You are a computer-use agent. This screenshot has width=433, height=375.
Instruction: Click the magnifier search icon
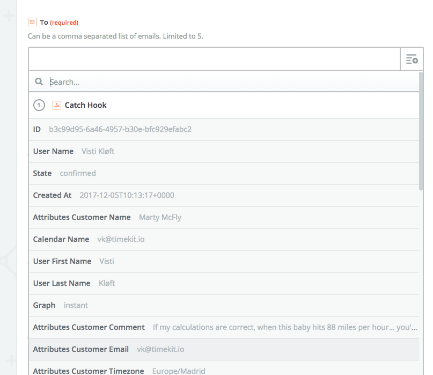point(39,82)
